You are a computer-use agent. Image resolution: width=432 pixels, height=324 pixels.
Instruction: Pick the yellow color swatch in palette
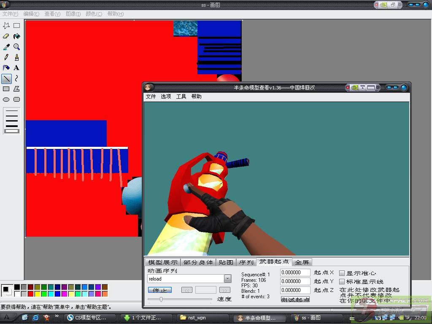coord(38,294)
